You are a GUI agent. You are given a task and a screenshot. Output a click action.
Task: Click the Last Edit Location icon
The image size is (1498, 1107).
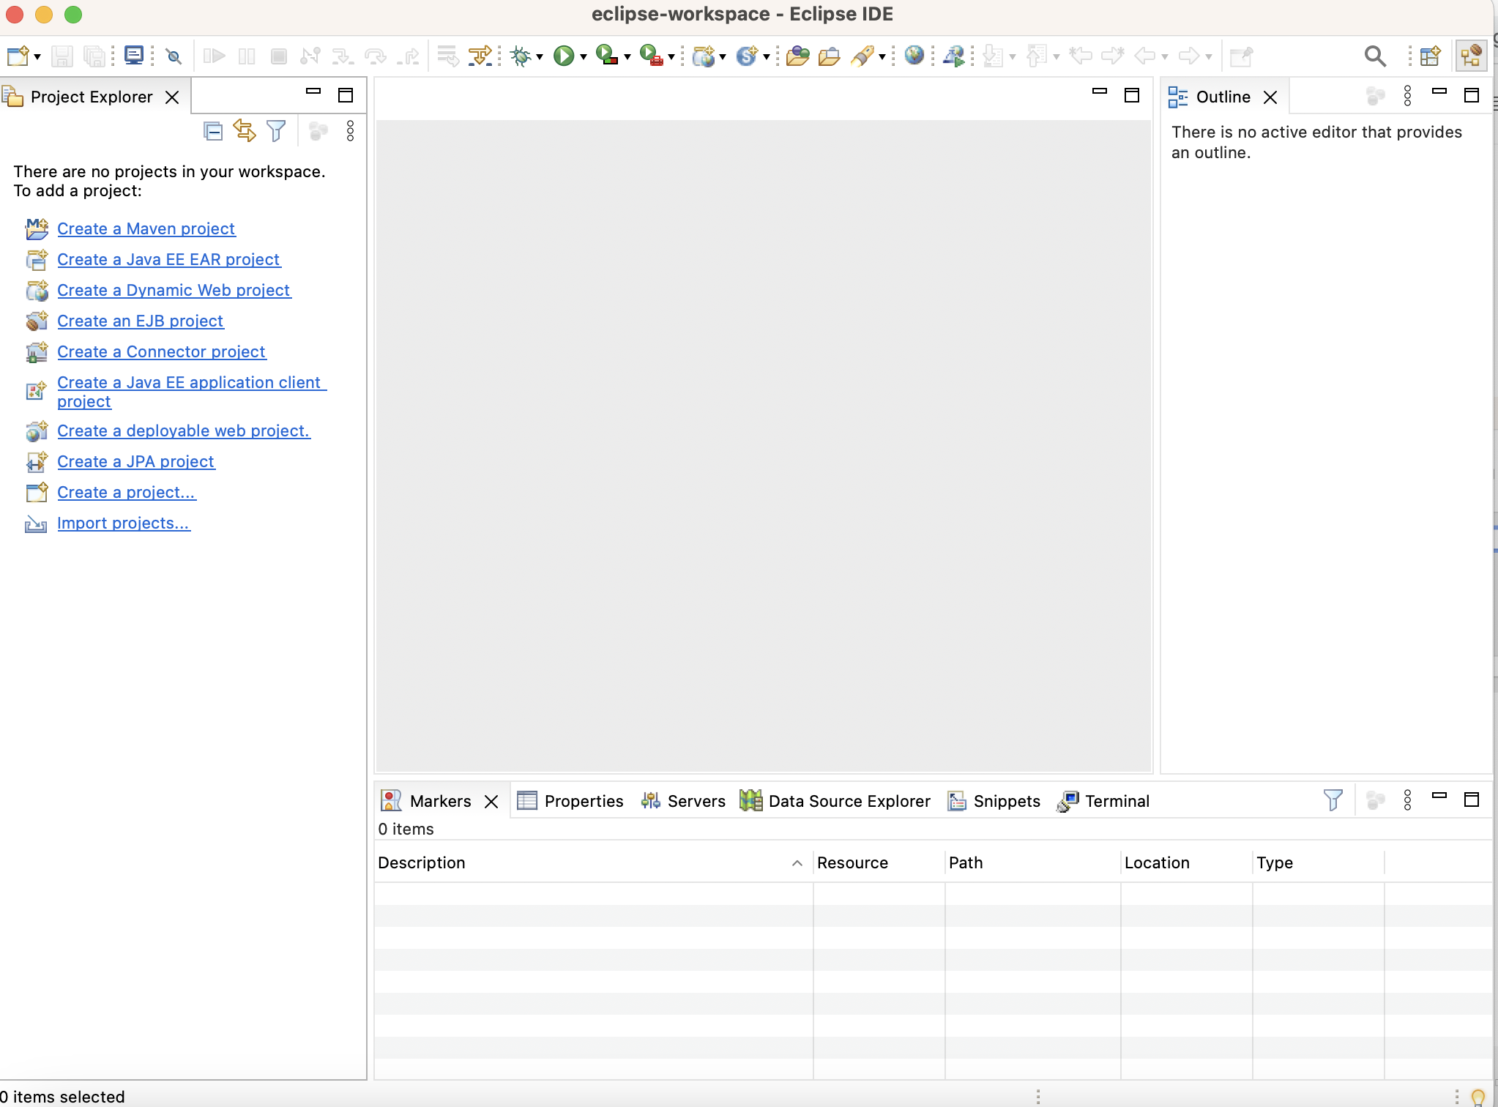pos(1081,56)
